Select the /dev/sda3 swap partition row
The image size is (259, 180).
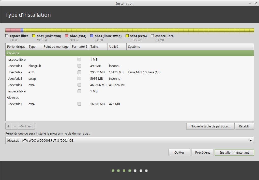click(x=130, y=78)
